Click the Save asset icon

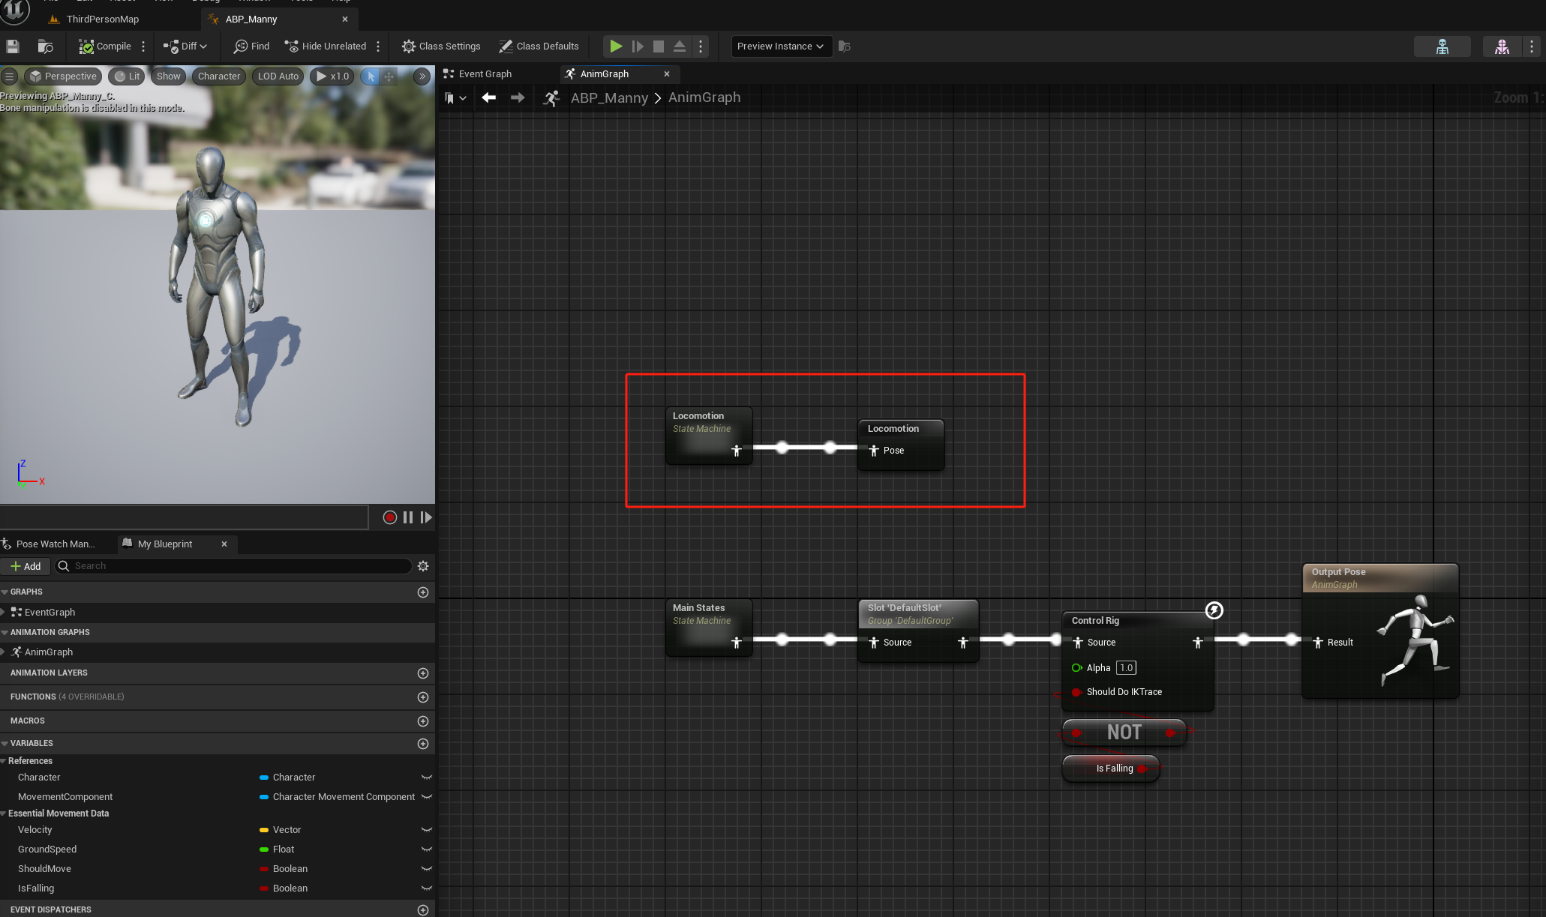[x=13, y=46]
